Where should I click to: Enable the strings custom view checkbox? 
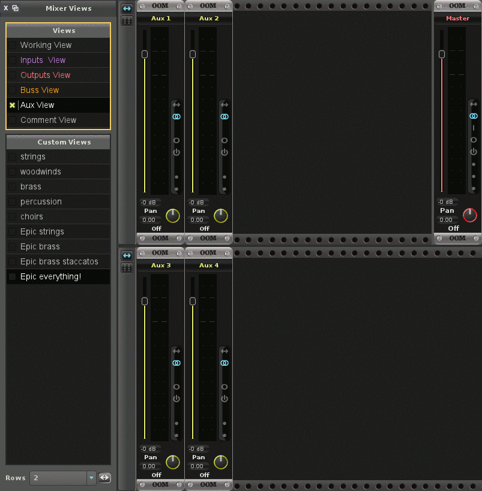click(x=12, y=156)
